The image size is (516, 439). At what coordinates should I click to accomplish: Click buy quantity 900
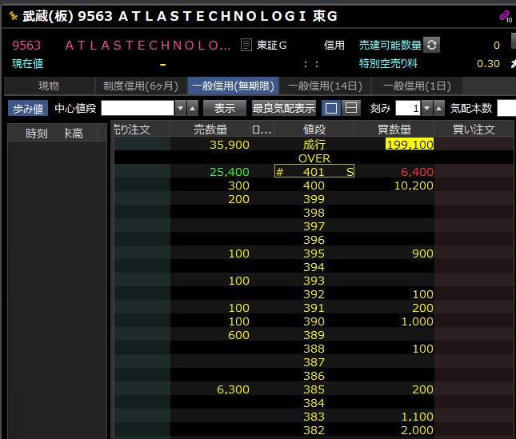click(x=423, y=253)
